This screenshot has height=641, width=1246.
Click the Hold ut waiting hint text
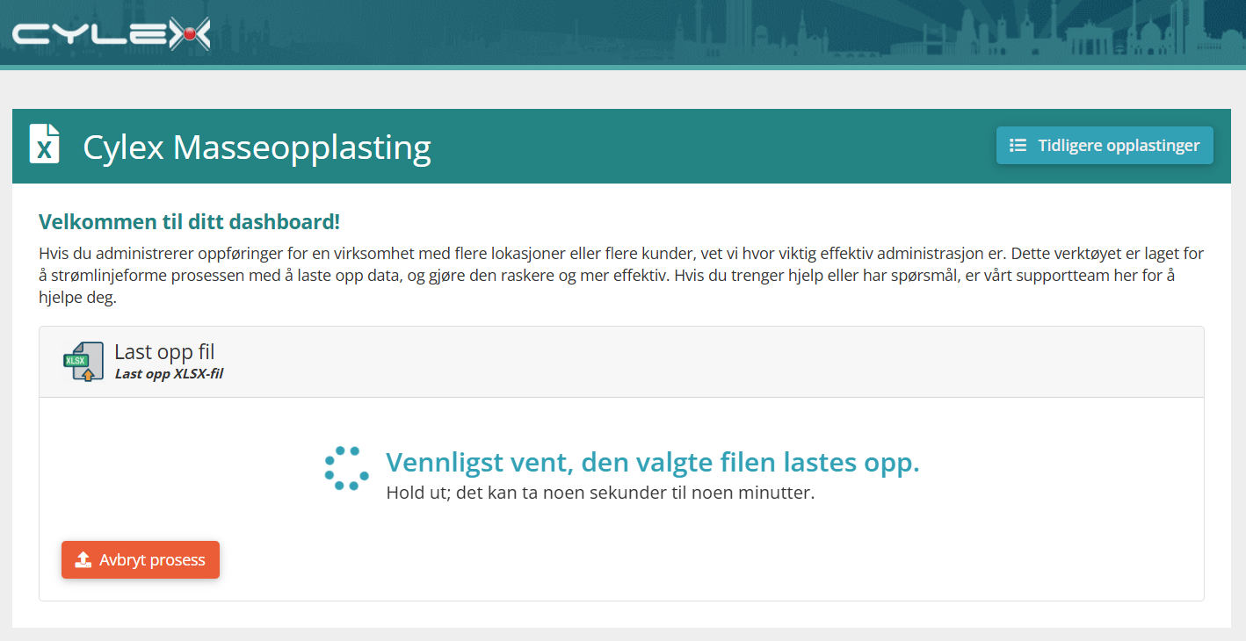tap(600, 493)
